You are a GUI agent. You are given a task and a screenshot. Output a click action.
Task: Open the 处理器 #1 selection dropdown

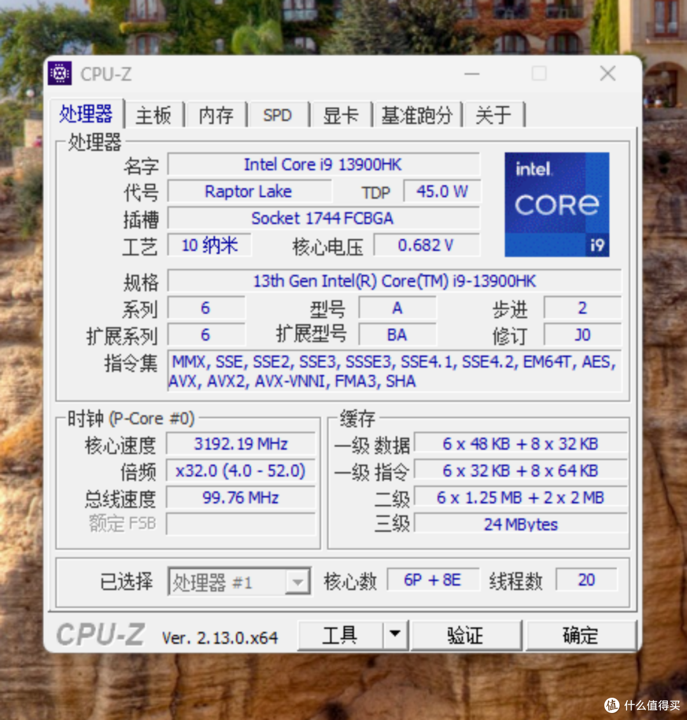click(x=239, y=582)
